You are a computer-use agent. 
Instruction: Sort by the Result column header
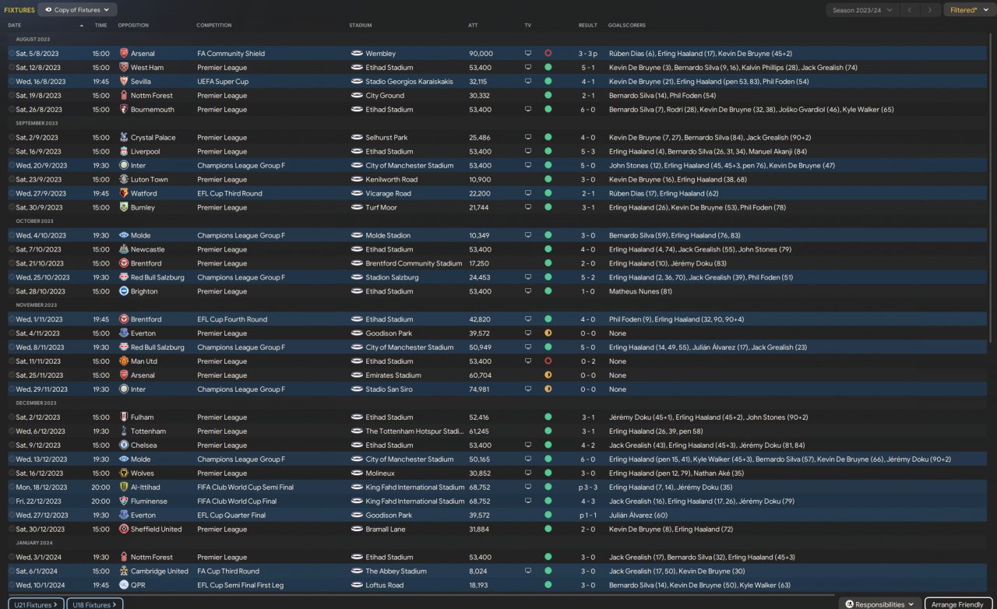pyautogui.click(x=588, y=25)
